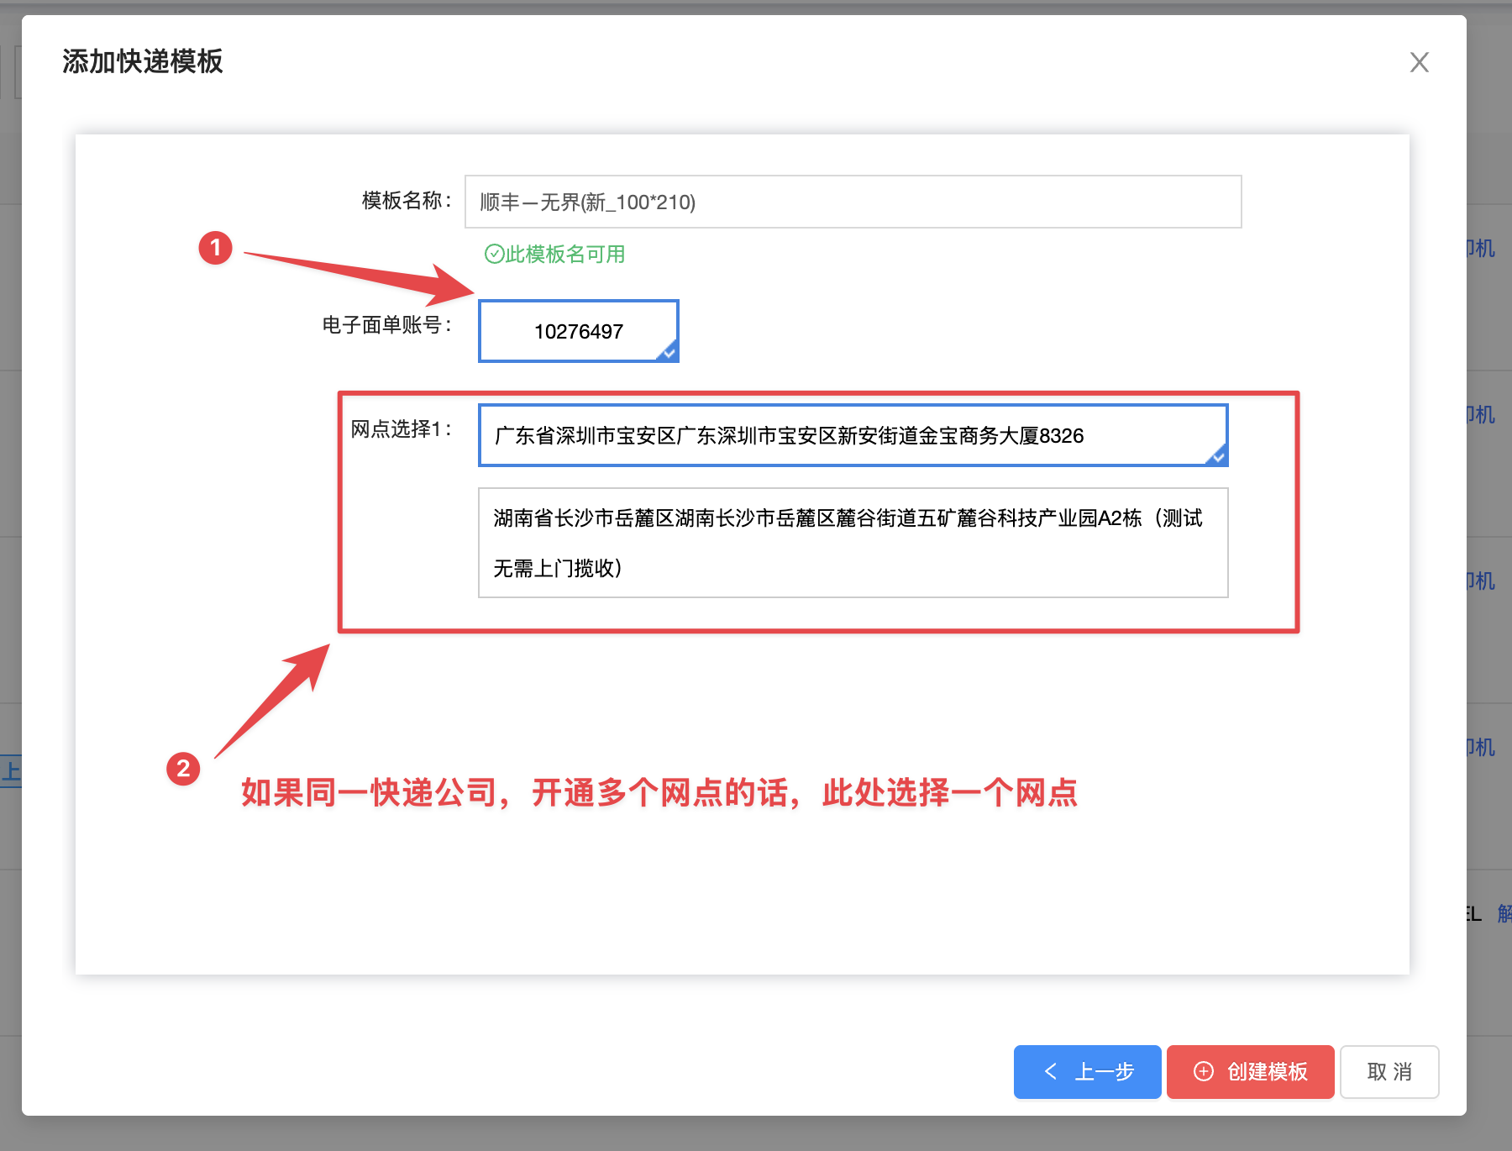Image resolution: width=1512 pixels, height=1151 pixels.
Task: Click the 模板名称 input field
Action: tap(853, 202)
